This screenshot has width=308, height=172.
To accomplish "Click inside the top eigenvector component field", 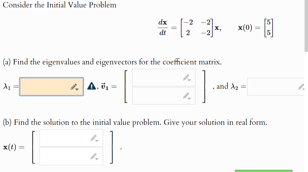I will point(158,77).
